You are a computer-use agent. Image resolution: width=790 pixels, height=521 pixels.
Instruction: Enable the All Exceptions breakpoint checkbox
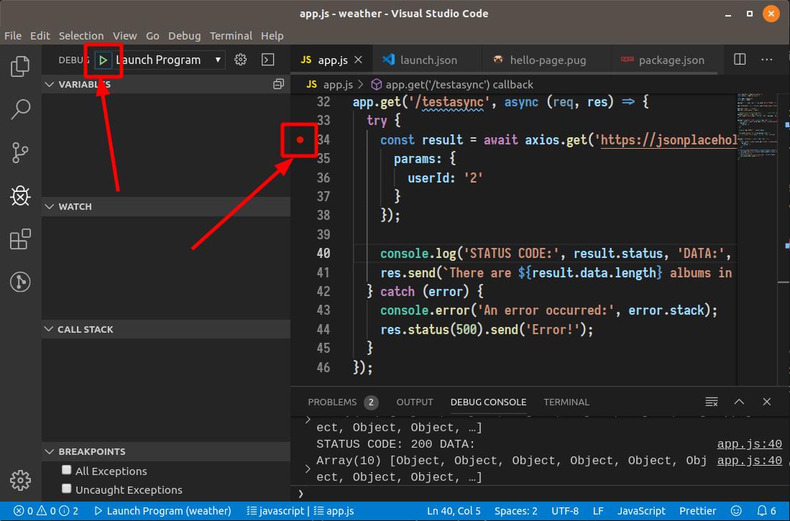coord(66,470)
